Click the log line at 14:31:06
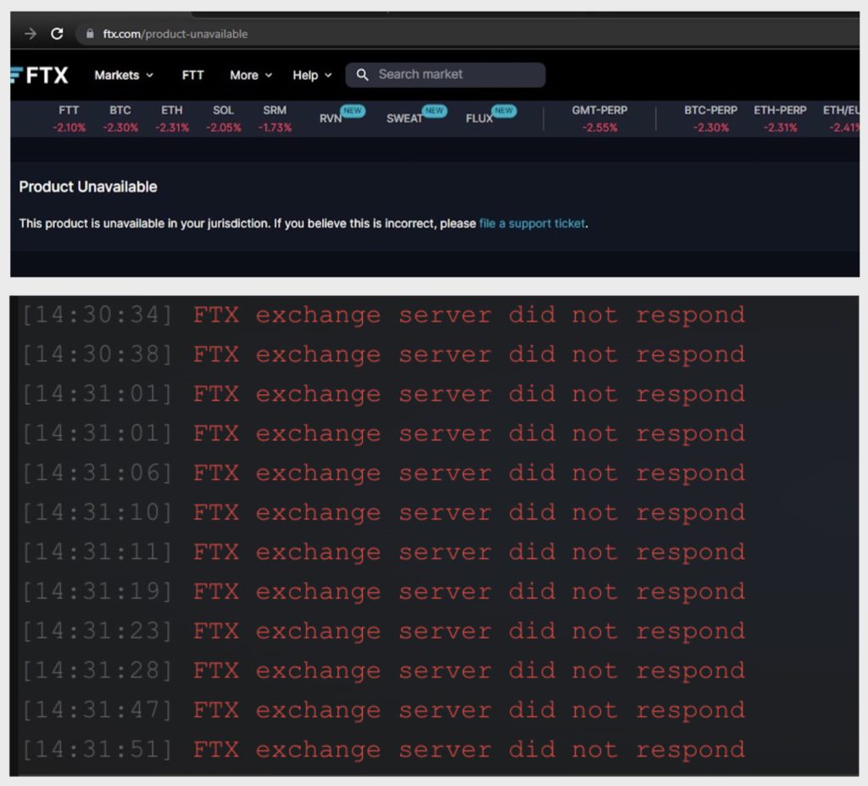This screenshot has width=868, height=786. point(383,473)
